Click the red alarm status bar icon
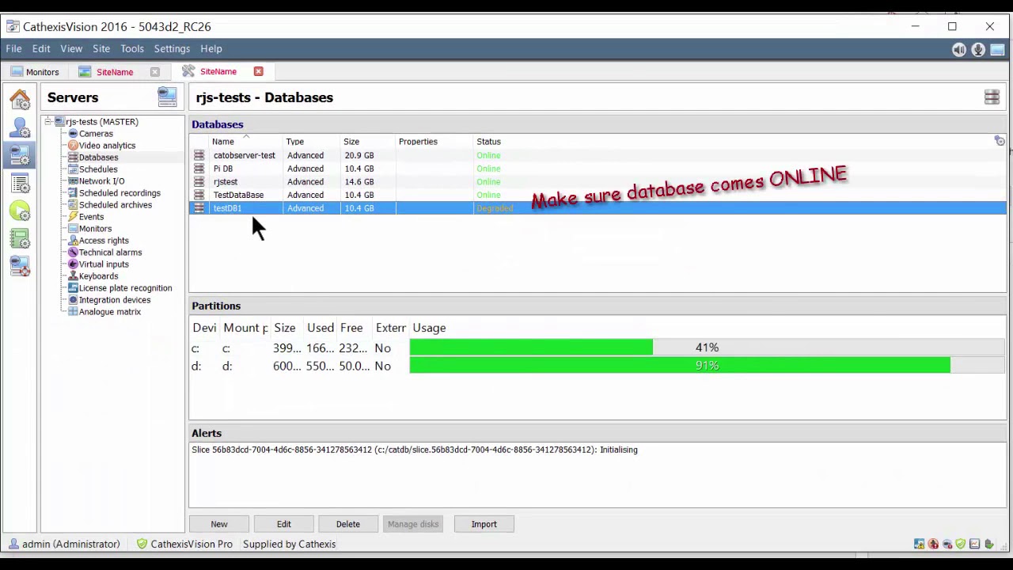This screenshot has height=570, width=1013. [934, 544]
